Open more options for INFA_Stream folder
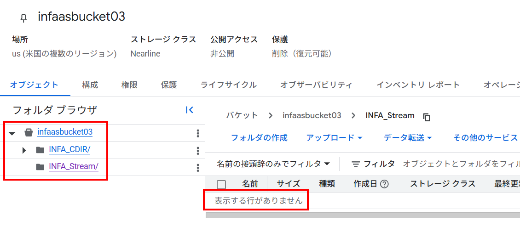Screen dimensions: 520x227 coord(198,168)
